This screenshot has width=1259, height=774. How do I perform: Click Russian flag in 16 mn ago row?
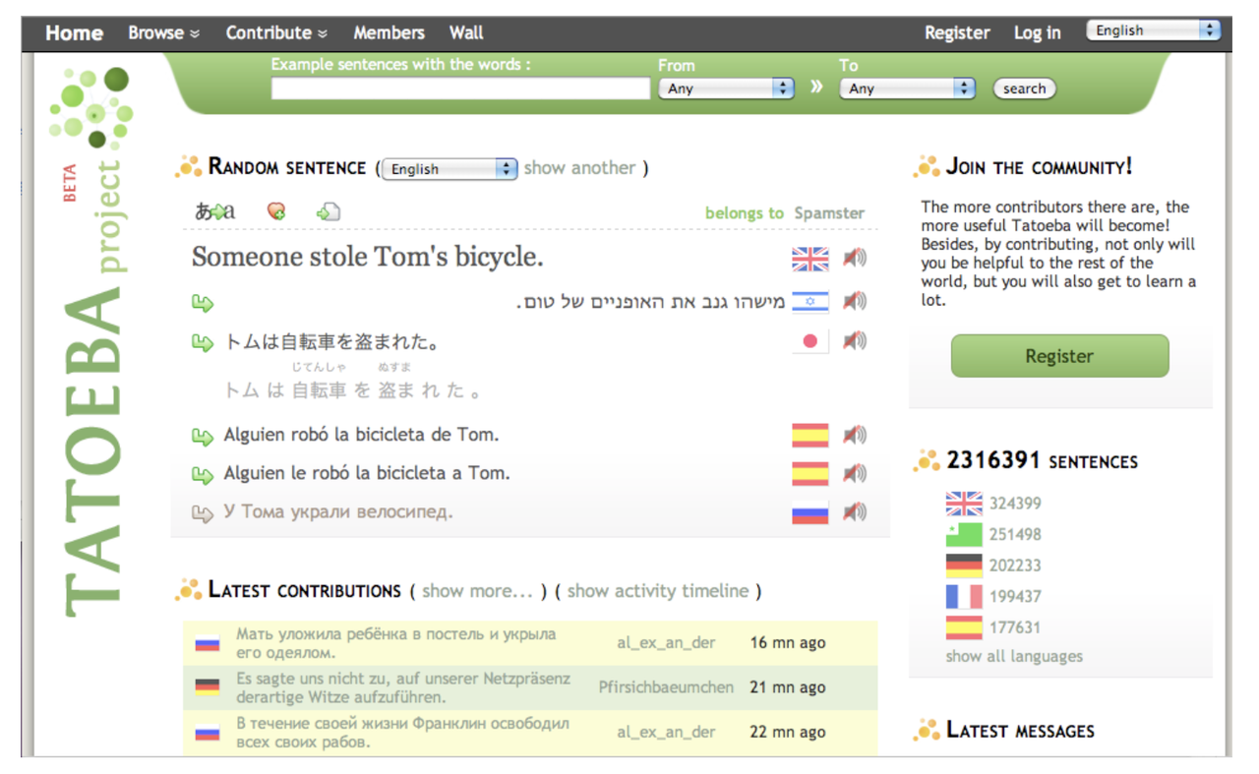pos(207,644)
